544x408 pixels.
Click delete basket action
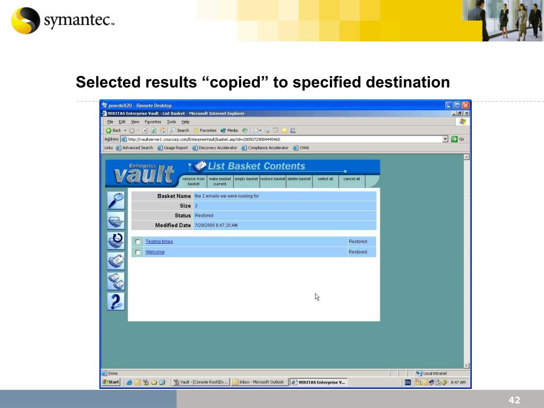pyautogui.click(x=299, y=179)
